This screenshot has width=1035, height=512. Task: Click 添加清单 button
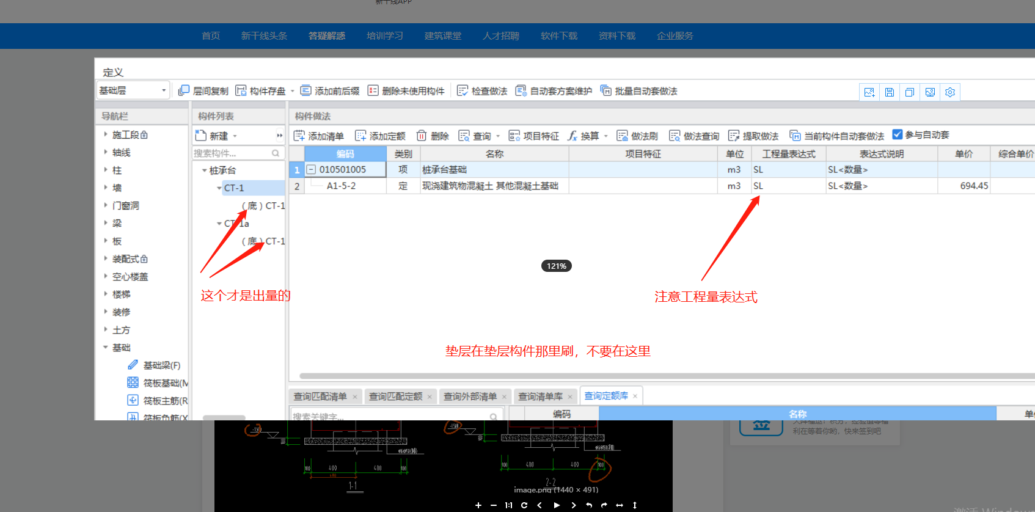click(x=319, y=136)
